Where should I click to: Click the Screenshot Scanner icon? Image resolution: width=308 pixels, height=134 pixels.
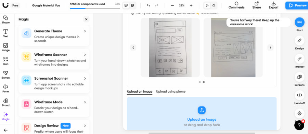[26, 80]
